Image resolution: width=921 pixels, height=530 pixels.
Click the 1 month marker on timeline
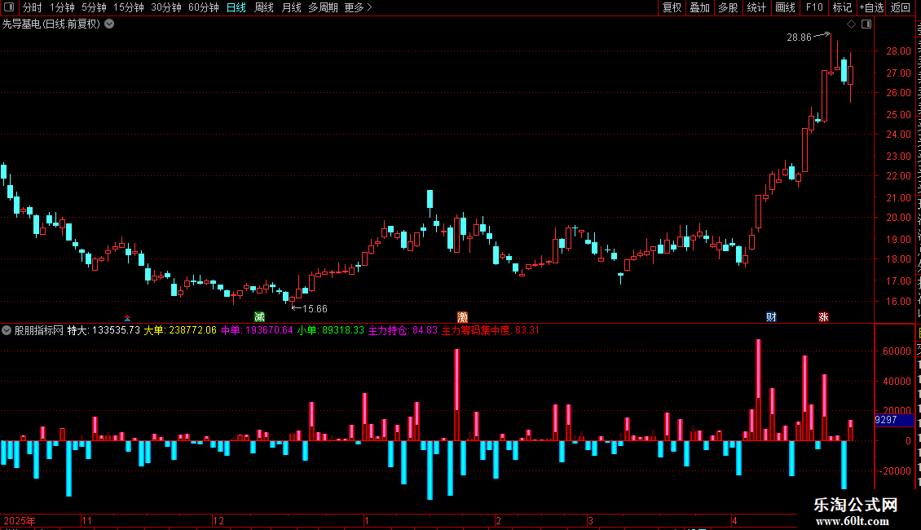coord(367,520)
